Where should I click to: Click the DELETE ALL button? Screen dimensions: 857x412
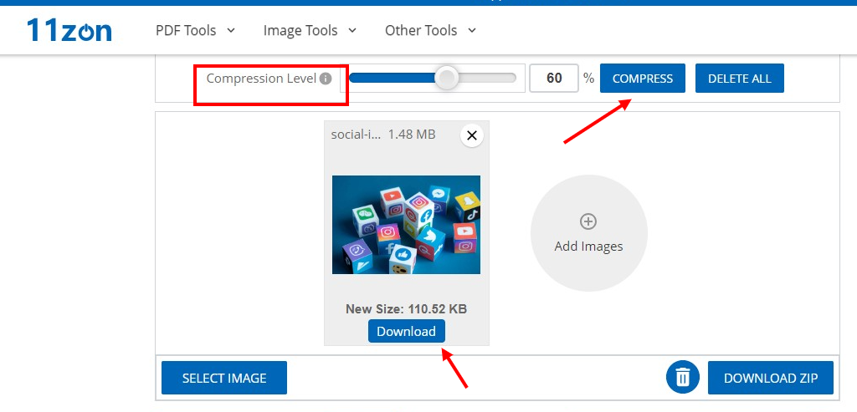(x=740, y=79)
